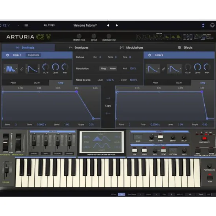The image size is (216, 216).
Task: Toggle the Line 2 power button
Action: tap(149, 55)
